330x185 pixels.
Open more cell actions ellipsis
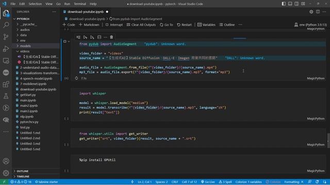pyautogui.click(x=105, y=38)
